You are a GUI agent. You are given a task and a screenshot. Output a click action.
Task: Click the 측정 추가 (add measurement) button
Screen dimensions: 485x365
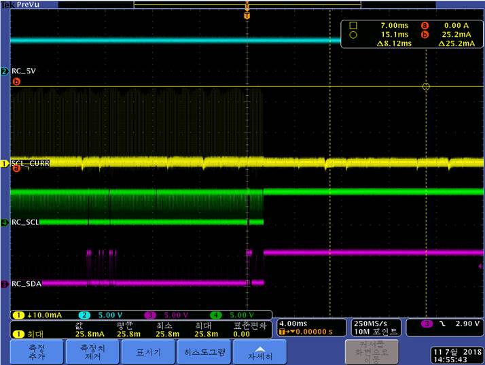[37, 352]
